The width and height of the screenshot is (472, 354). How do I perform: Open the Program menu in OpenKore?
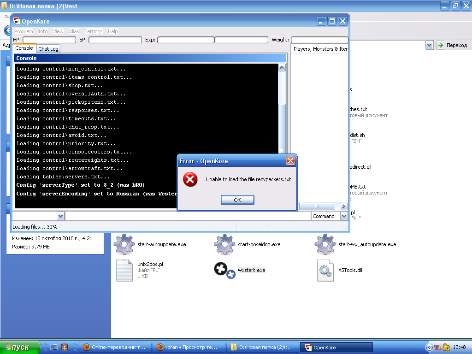click(x=24, y=31)
